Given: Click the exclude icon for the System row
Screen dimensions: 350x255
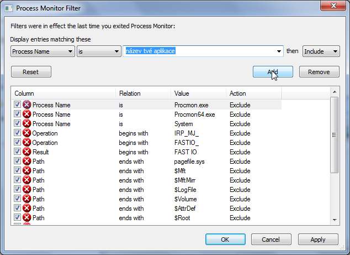Looking at the screenshot, I should click(x=26, y=123).
